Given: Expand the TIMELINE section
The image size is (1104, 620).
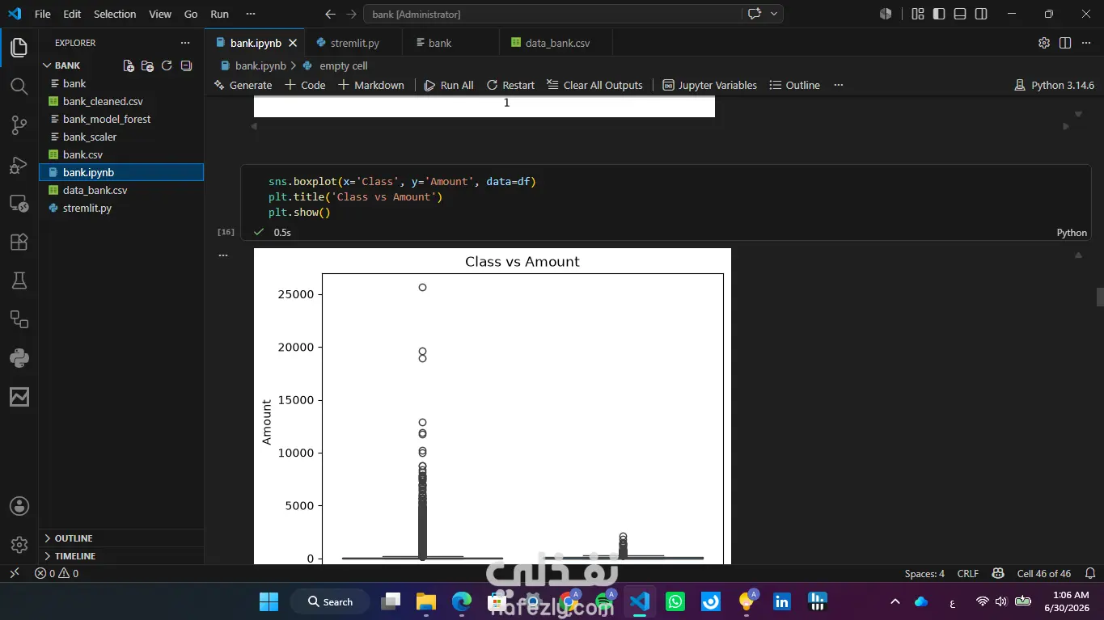Looking at the screenshot, I should coord(121,556).
